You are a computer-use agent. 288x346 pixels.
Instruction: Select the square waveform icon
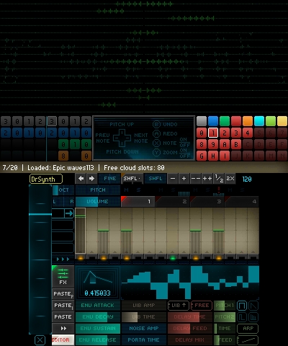242,306
